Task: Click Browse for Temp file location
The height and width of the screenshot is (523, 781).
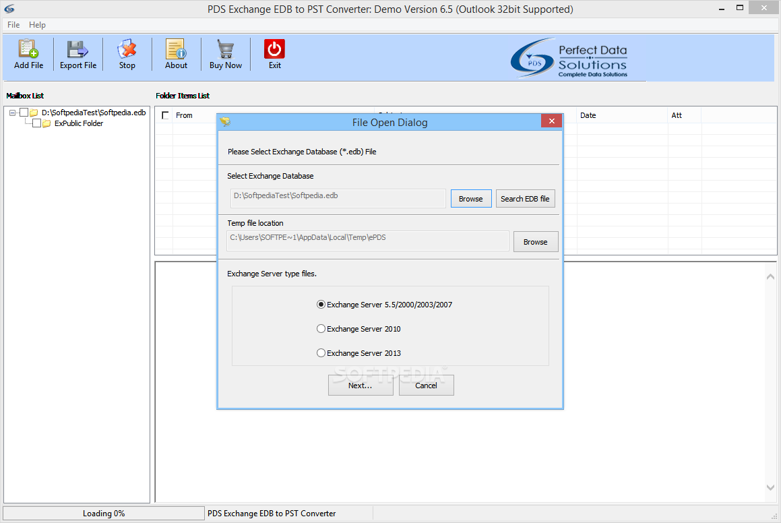Action: click(x=536, y=241)
